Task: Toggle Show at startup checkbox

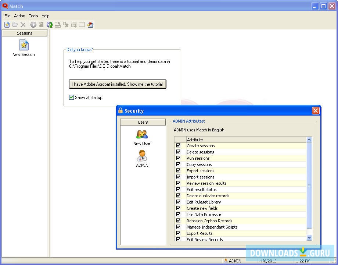Action: pyautogui.click(x=71, y=98)
